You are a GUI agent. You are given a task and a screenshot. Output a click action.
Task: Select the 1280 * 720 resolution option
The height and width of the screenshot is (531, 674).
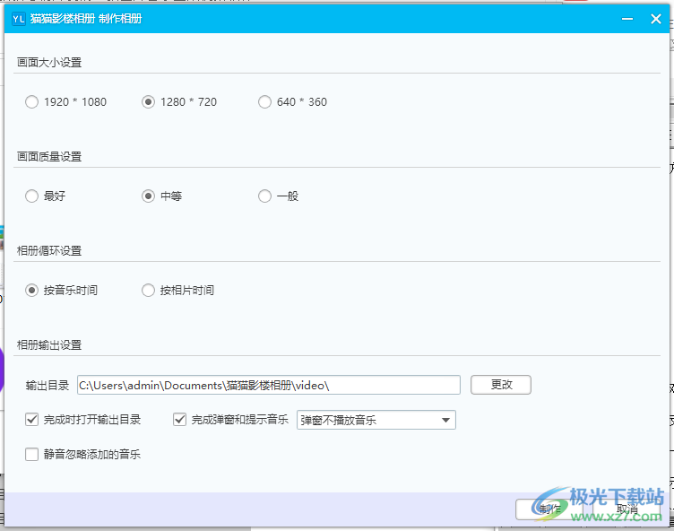[149, 102]
